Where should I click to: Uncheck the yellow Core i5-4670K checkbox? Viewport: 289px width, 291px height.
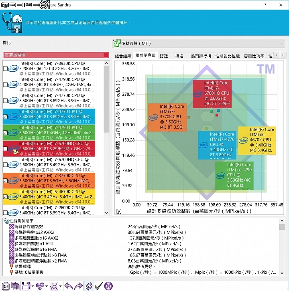(5, 197)
